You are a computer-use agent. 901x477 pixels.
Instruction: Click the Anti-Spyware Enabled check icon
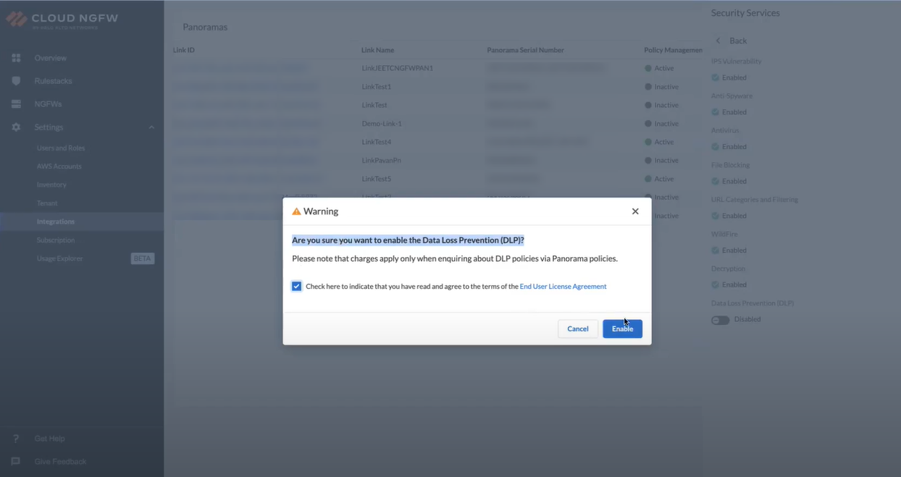[x=716, y=112]
